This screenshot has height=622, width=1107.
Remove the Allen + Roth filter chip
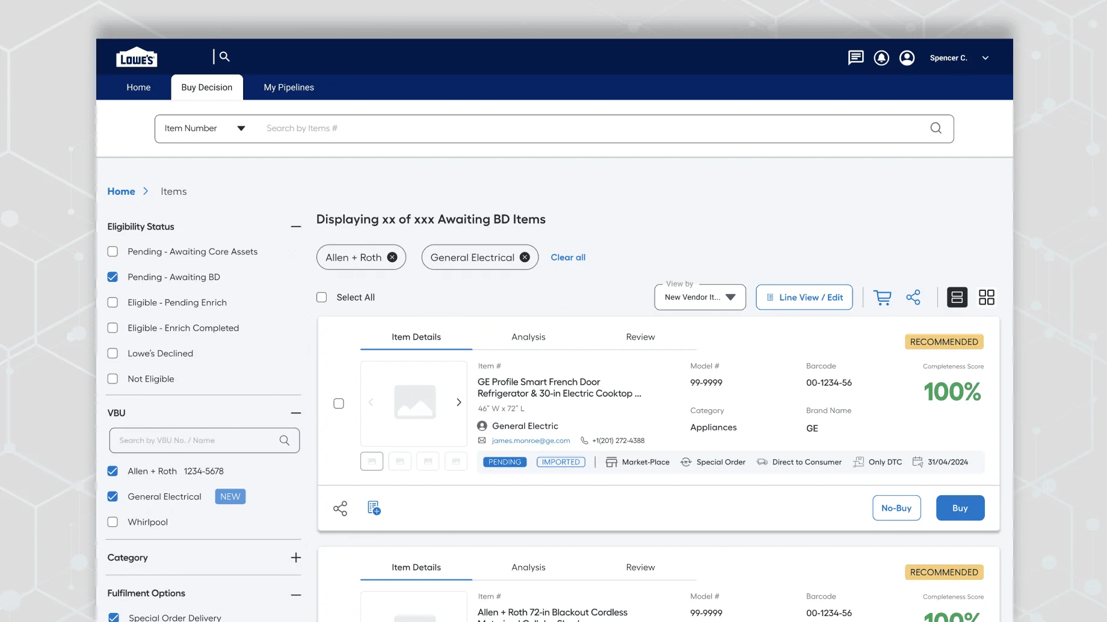click(x=392, y=257)
